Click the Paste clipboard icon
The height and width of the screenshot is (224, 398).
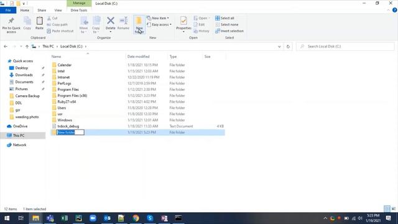pyautogui.click(x=39, y=24)
